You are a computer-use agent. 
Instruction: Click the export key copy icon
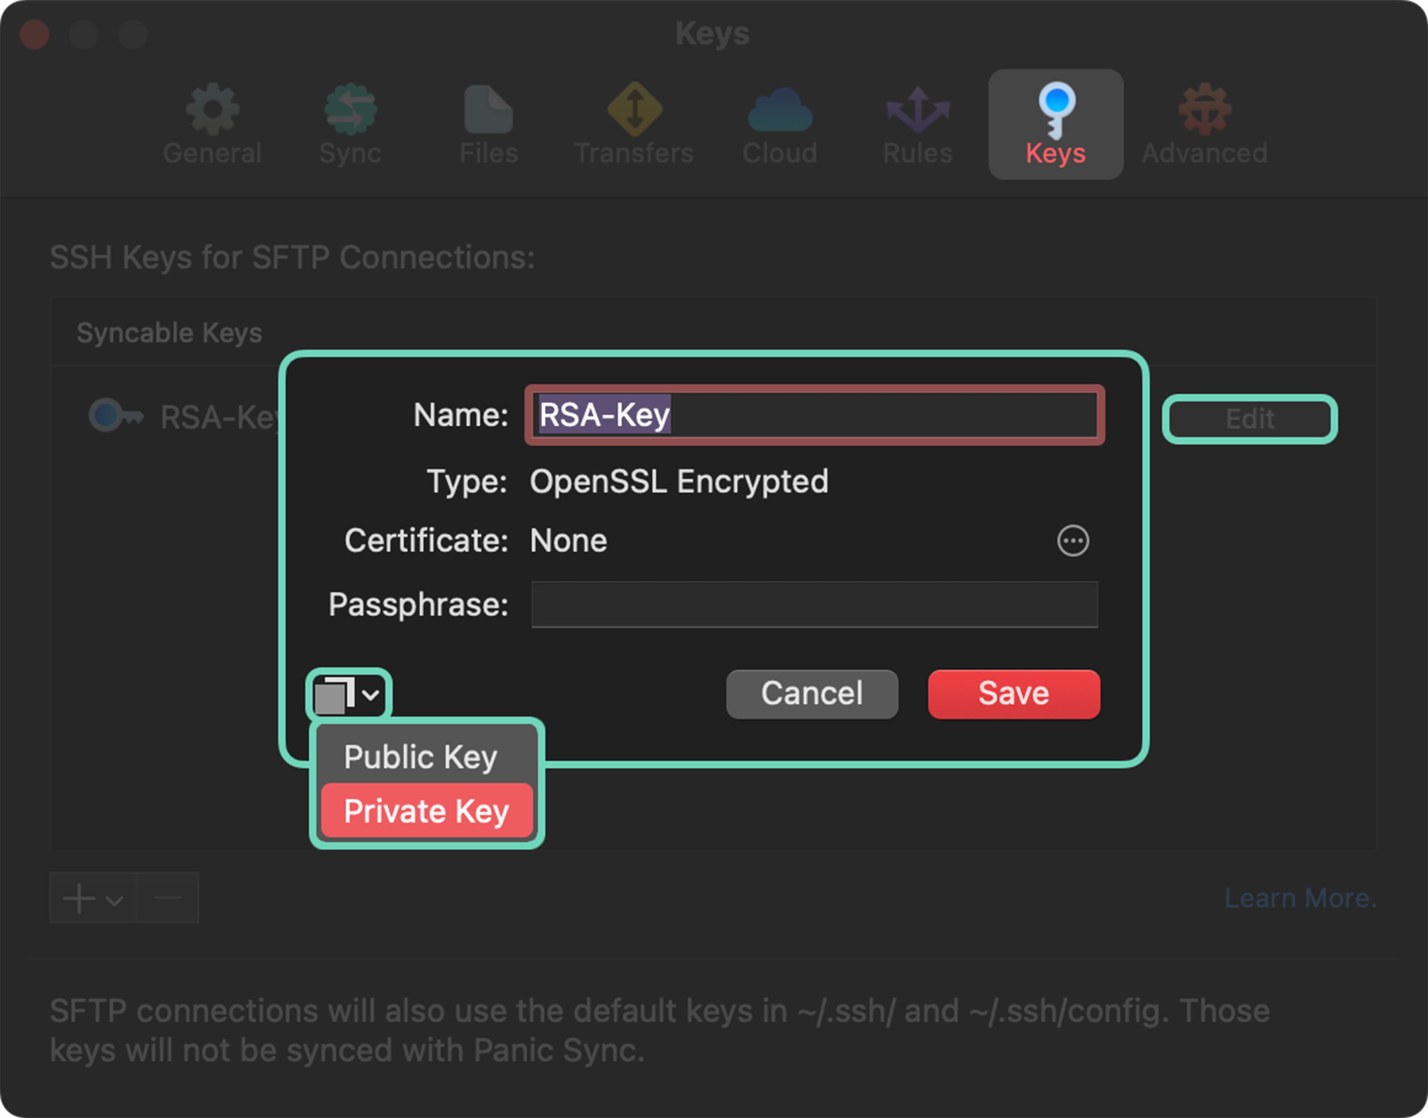335,694
